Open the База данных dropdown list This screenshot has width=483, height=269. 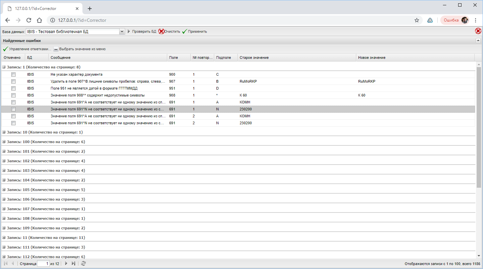pyautogui.click(x=122, y=31)
